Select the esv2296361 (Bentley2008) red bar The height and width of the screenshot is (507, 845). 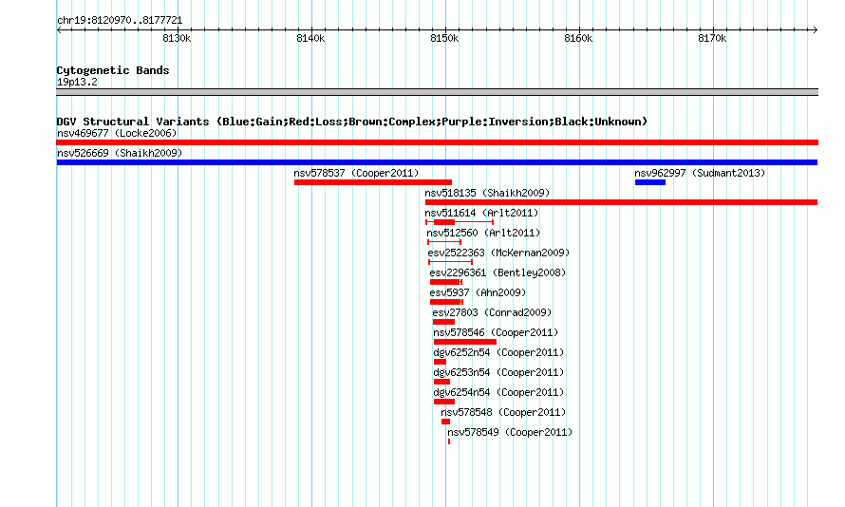click(x=445, y=282)
